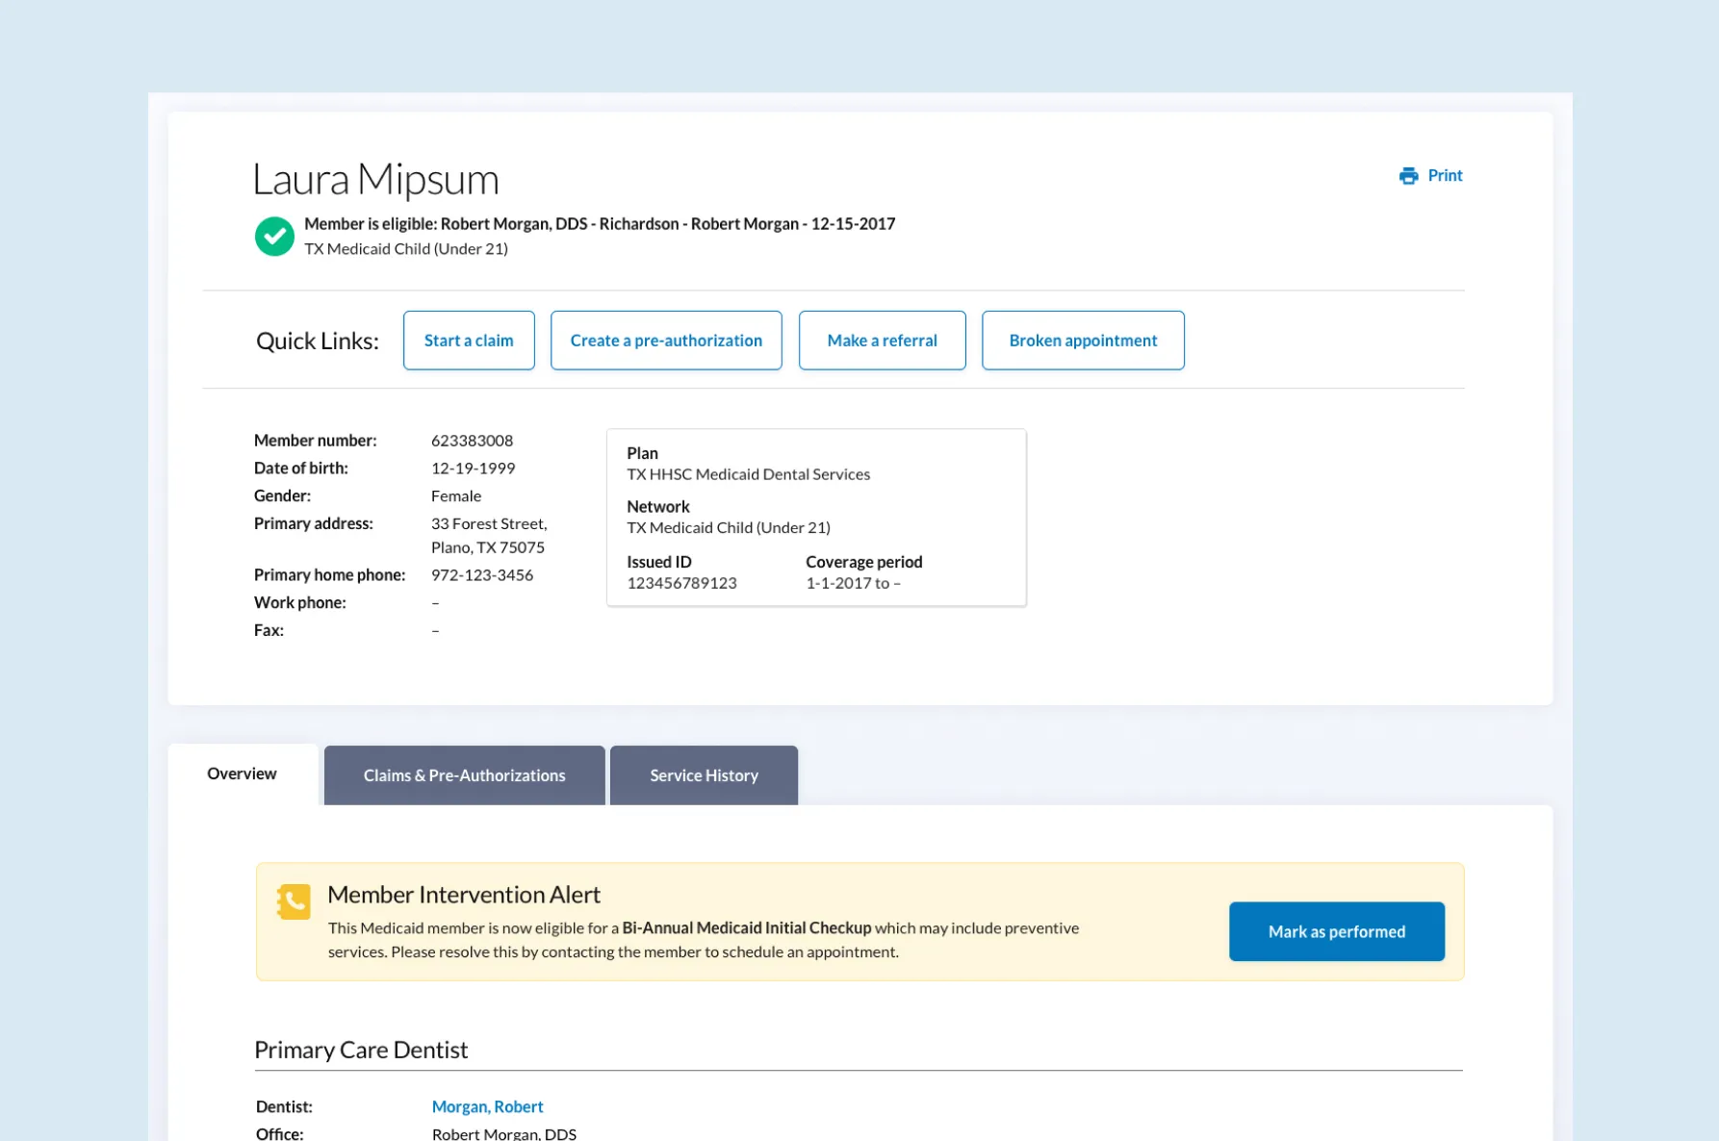Start a claim from Quick Links

click(469, 341)
